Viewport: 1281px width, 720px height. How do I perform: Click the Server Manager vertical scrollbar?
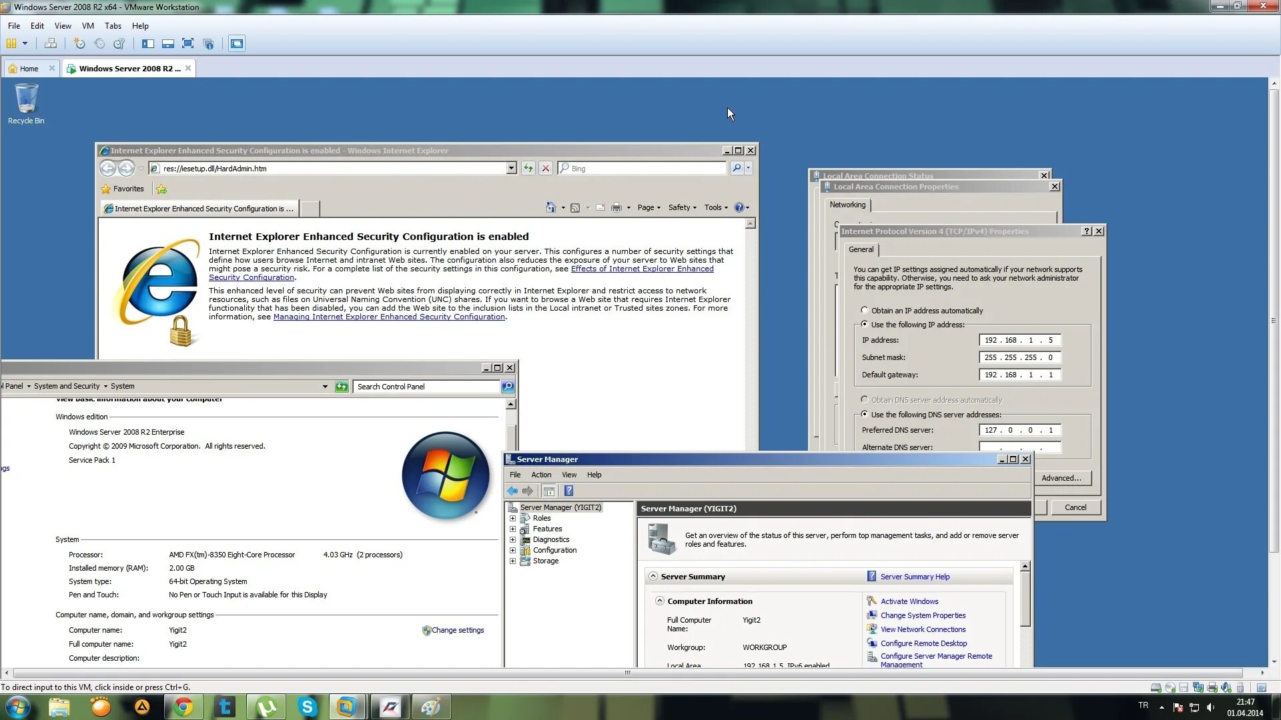click(x=1025, y=600)
